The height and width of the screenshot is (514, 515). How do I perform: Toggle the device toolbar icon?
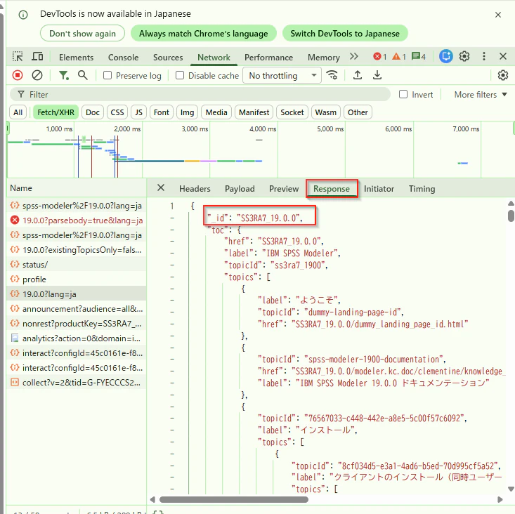coord(37,57)
